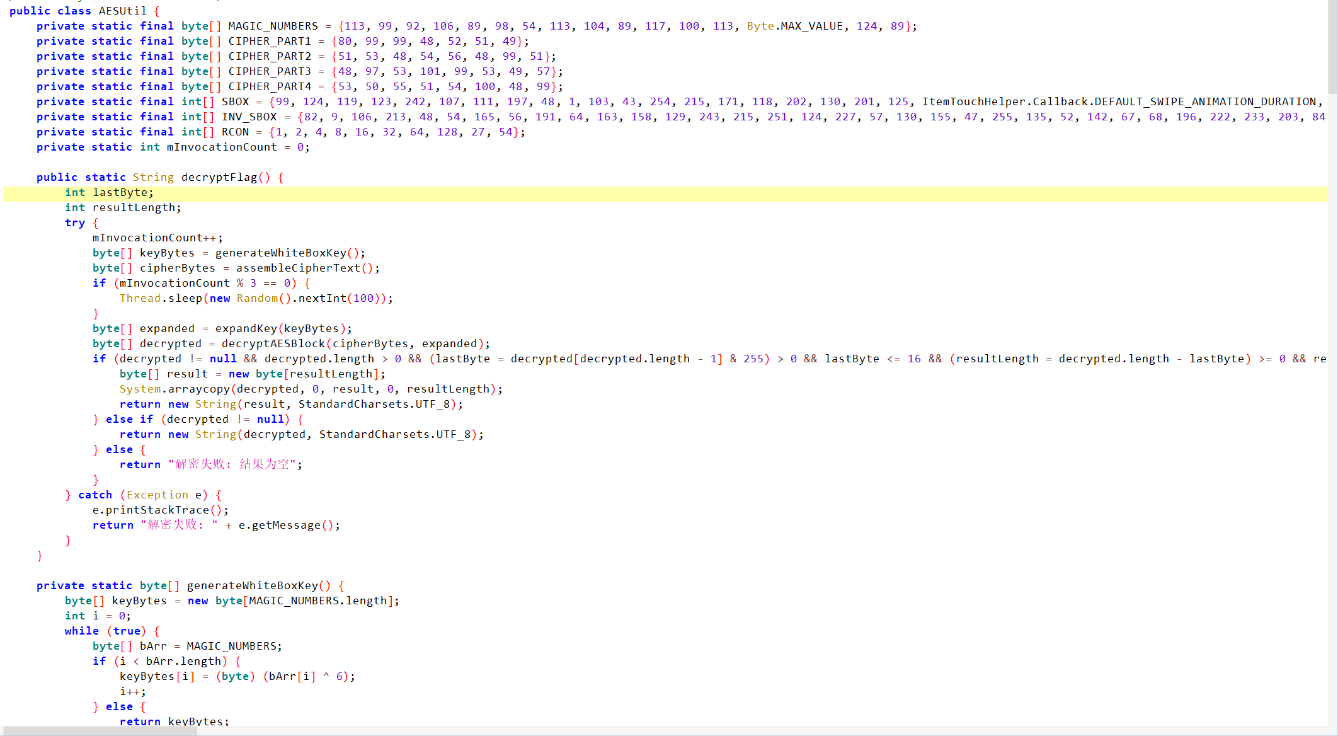1338x736 pixels.
Task: Click the decryptFlag method name
Action: [x=219, y=177]
